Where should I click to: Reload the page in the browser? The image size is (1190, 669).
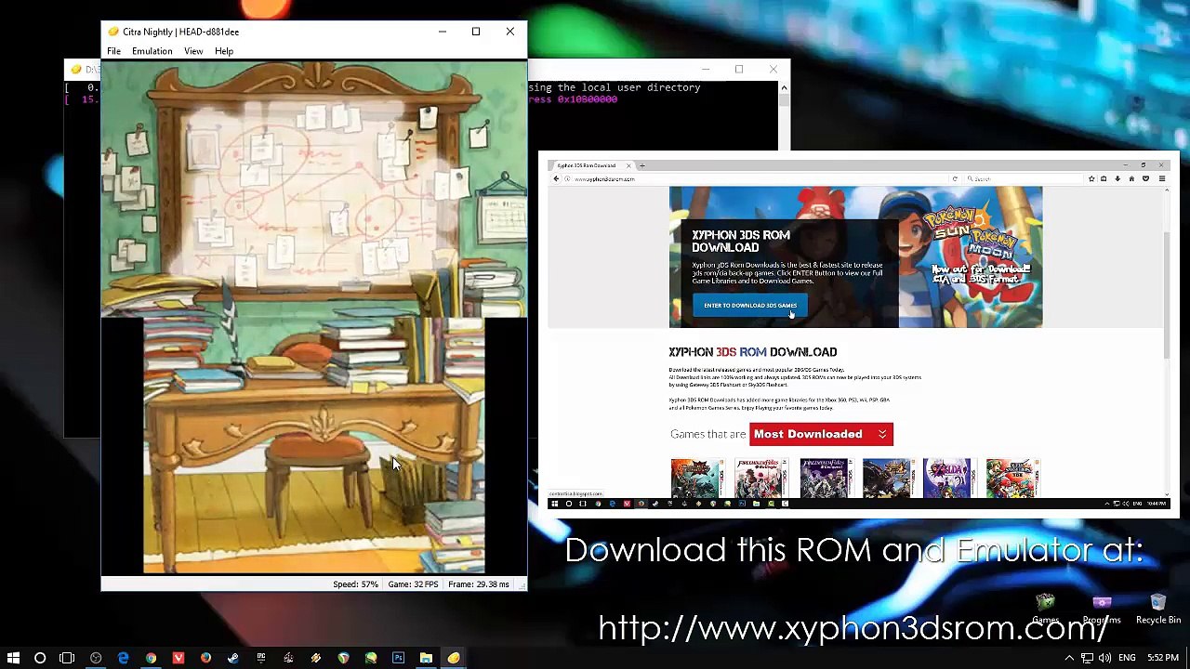[955, 178]
